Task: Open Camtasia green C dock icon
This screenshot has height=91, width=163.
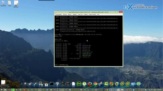Action: (106, 84)
